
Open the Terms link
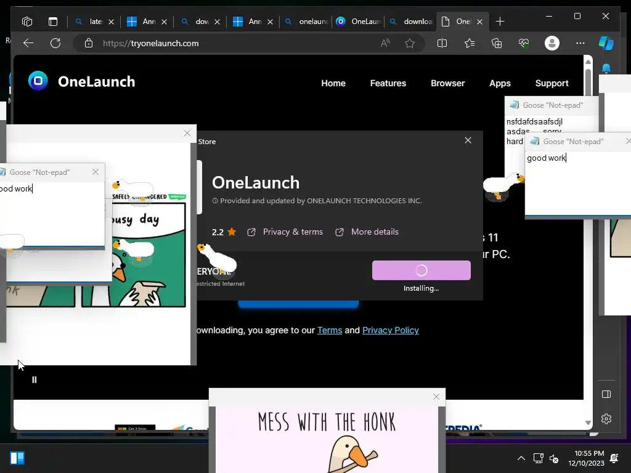pos(330,330)
